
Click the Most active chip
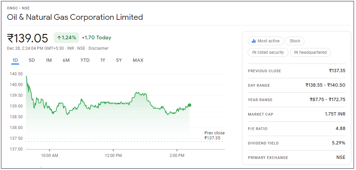point(266,41)
